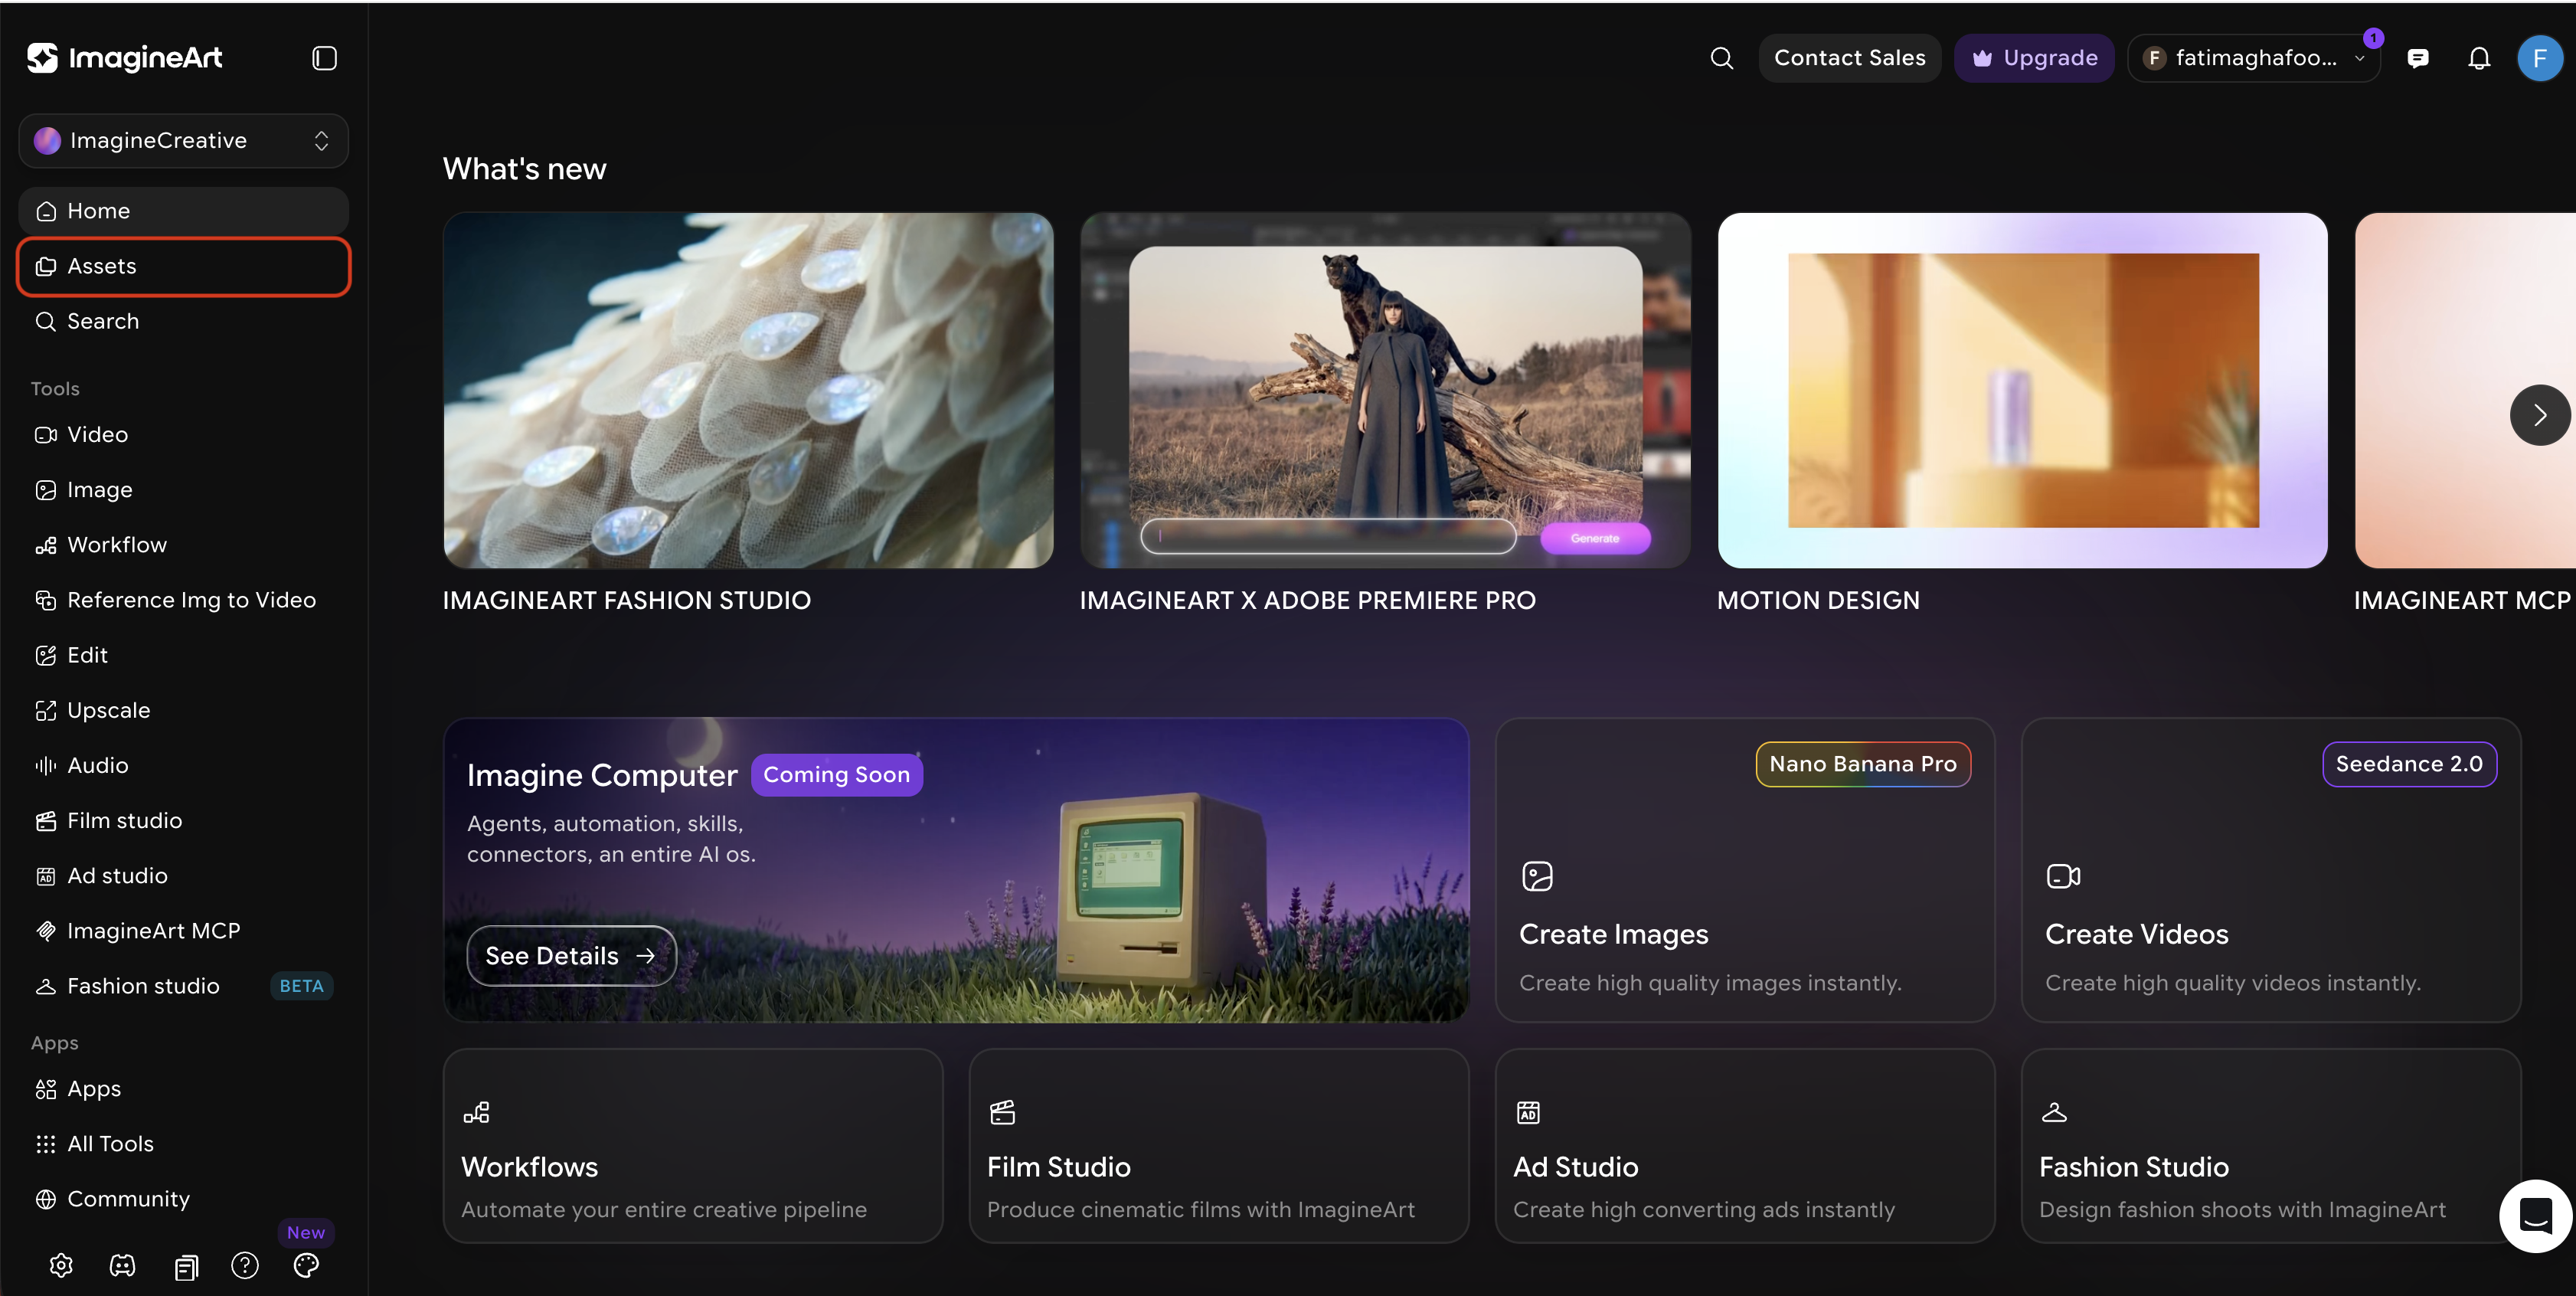The height and width of the screenshot is (1296, 2576).
Task: Open Apps in the sidebar
Action: coord(183,1088)
